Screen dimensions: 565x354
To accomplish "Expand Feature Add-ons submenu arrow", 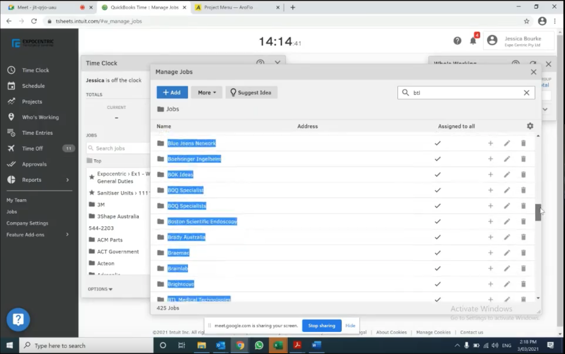I will 67,234.
